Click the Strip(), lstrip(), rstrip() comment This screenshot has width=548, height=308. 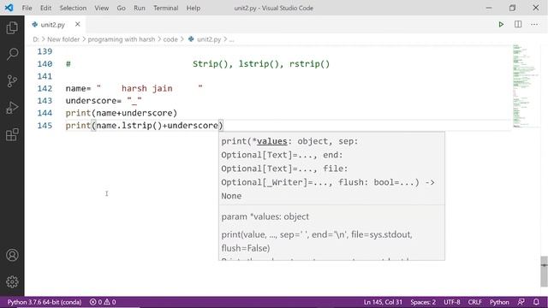(x=261, y=64)
